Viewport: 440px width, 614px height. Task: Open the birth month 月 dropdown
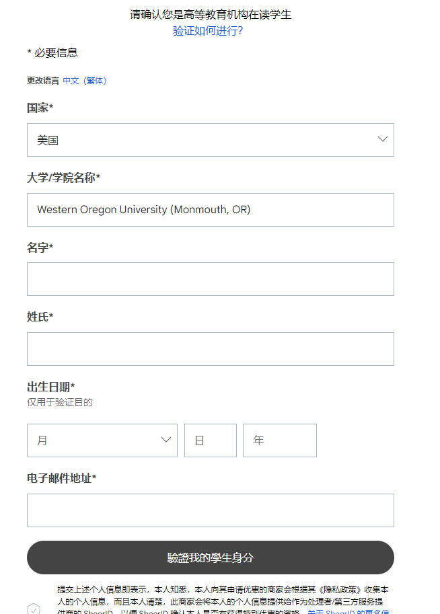(102, 440)
